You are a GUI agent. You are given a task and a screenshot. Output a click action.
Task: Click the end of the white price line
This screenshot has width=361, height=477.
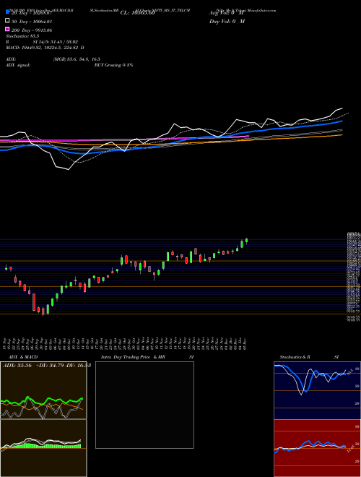(342, 108)
